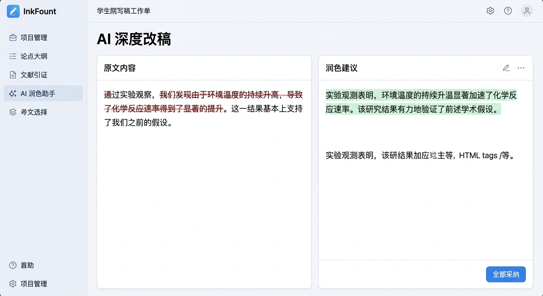Go to 文献引证 in the sidebar
543x296 pixels.
coord(34,75)
